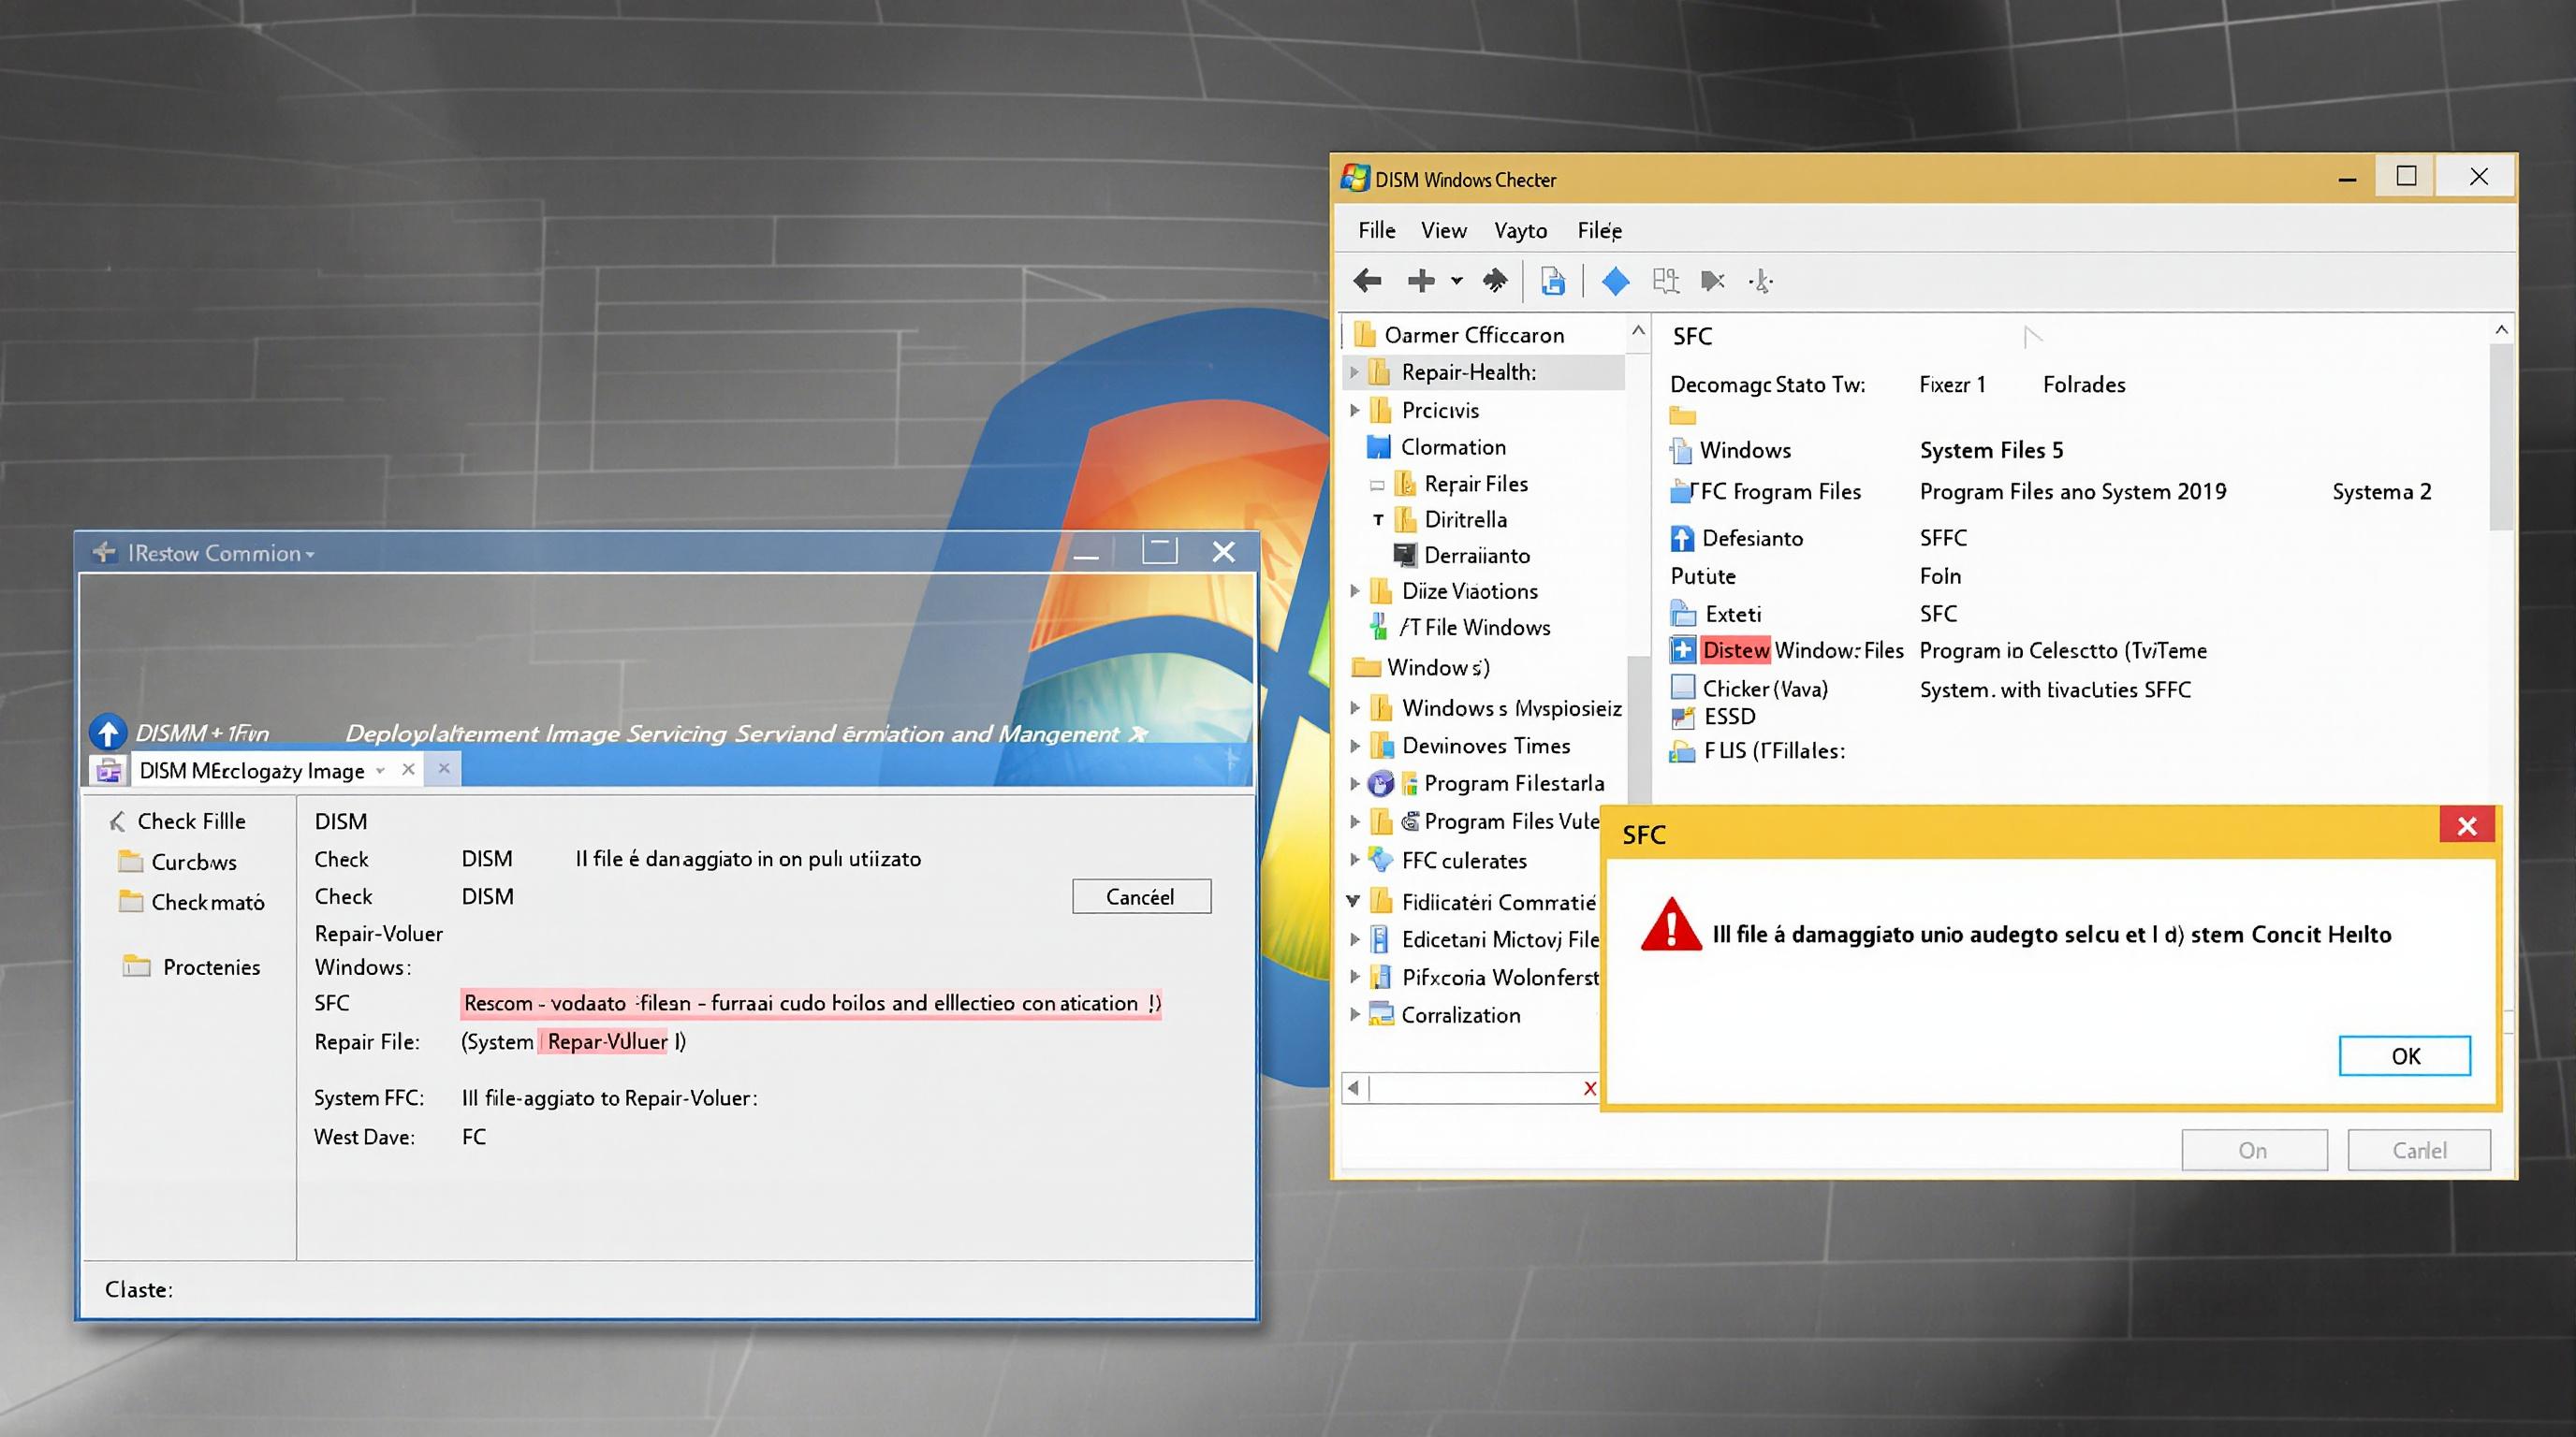Expand the Repair-Health tree node
Screen dimensions: 2576x1437
tap(1355, 370)
